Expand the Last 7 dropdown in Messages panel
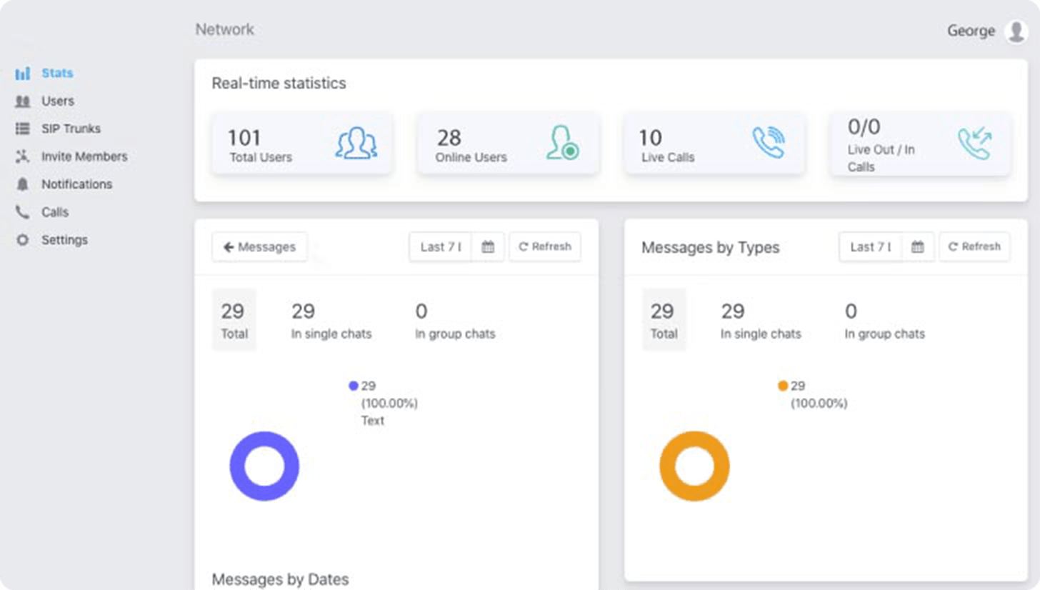The image size is (1040, 590). (x=441, y=246)
